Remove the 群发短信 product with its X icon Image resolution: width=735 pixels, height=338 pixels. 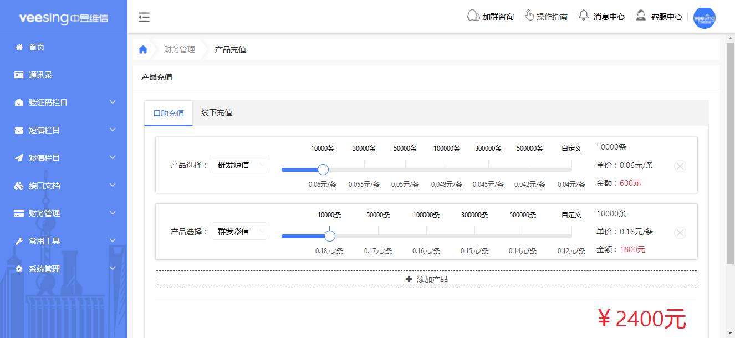[680, 166]
